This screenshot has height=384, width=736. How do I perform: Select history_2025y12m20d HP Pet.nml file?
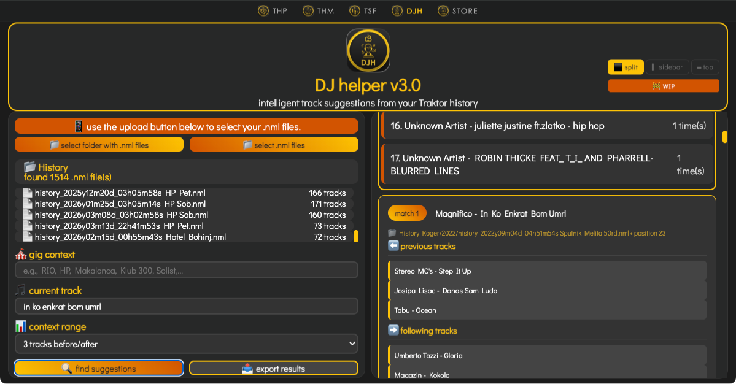pyautogui.click(x=184, y=193)
